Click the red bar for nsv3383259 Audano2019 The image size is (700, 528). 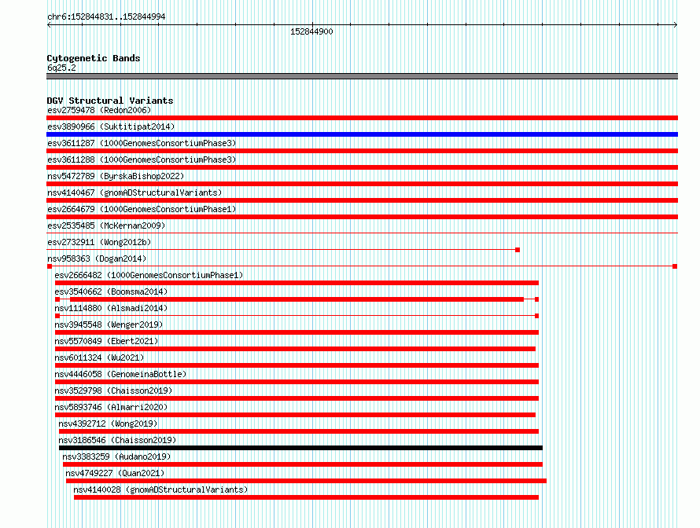(303, 464)
